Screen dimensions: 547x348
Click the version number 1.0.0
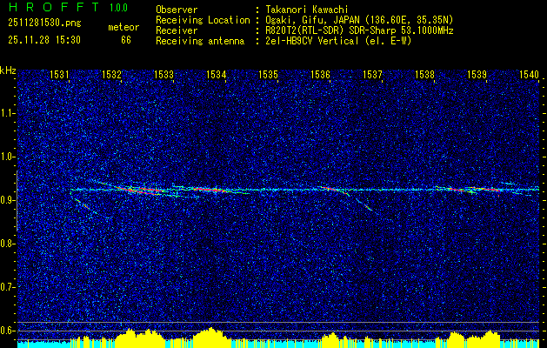[117, 8]
